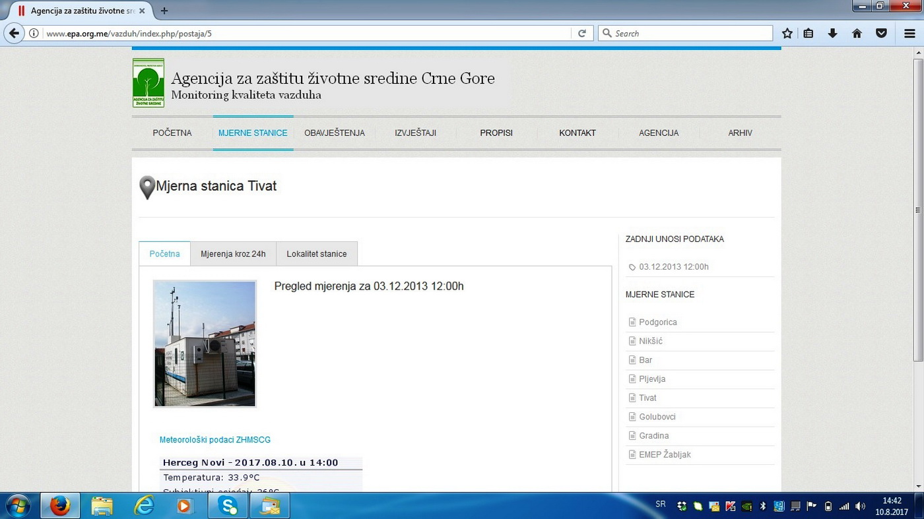Image resolution: width=924 pixels, height=519 pixels.
Task: Open the OBAVJEŠTENJA menu item
Action: [335, 133]
